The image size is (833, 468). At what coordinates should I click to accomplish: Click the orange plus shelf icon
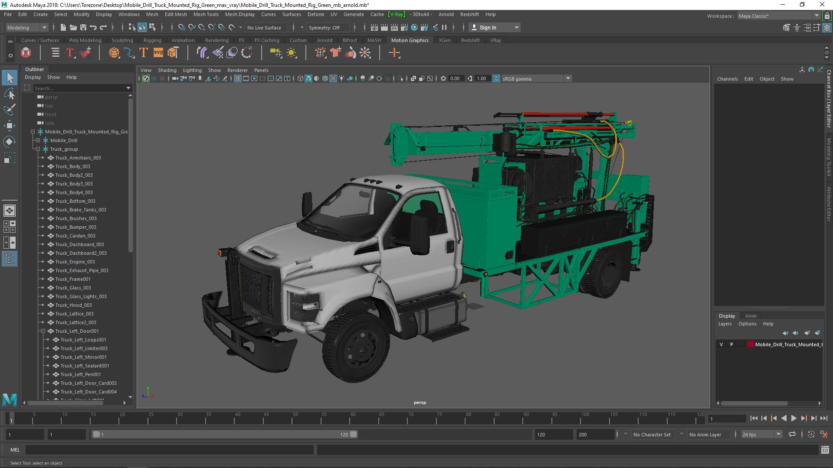394,53
